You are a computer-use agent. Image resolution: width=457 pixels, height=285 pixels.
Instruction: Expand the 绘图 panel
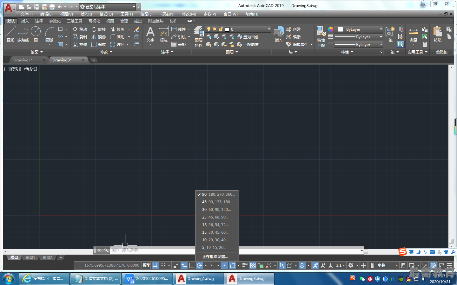point(36,52)
